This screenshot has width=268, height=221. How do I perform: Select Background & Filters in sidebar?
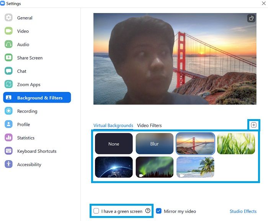pyautogui.click(x=37, y=98)
